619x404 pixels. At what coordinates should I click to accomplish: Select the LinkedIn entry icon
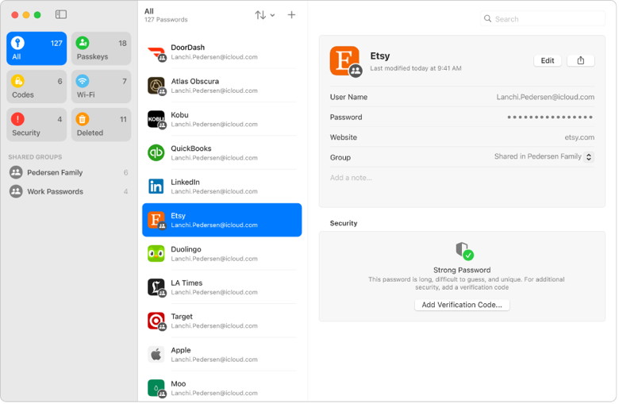[156, 187]
